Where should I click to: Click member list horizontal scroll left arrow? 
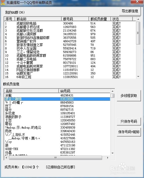(6, 158)
